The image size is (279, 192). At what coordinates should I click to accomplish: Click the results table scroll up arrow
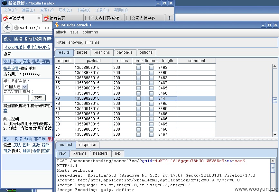pyautogui.click(x=275, y=66)
